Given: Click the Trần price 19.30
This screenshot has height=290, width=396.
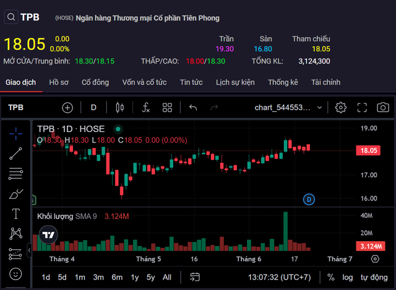Looking at the screenshot, I should tap(225, 49).
